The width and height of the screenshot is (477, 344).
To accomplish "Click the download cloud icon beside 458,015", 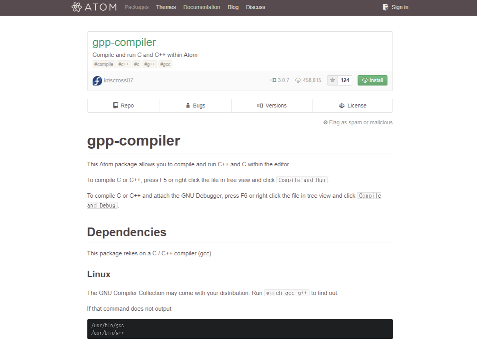I will (298, 80).
